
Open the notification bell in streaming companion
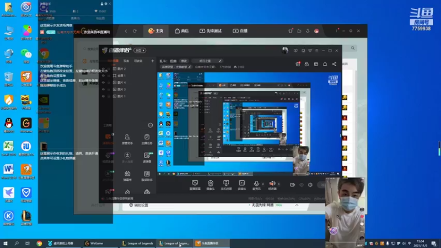tap(325, 64)
